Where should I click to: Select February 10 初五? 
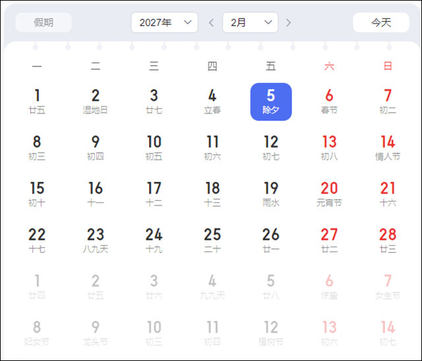pos(154,148)
